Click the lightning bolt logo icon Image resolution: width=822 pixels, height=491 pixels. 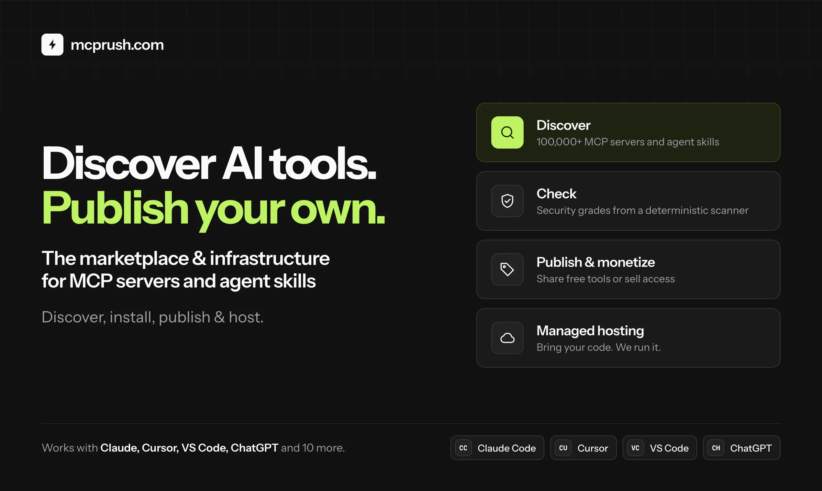(x=52, y=45)
